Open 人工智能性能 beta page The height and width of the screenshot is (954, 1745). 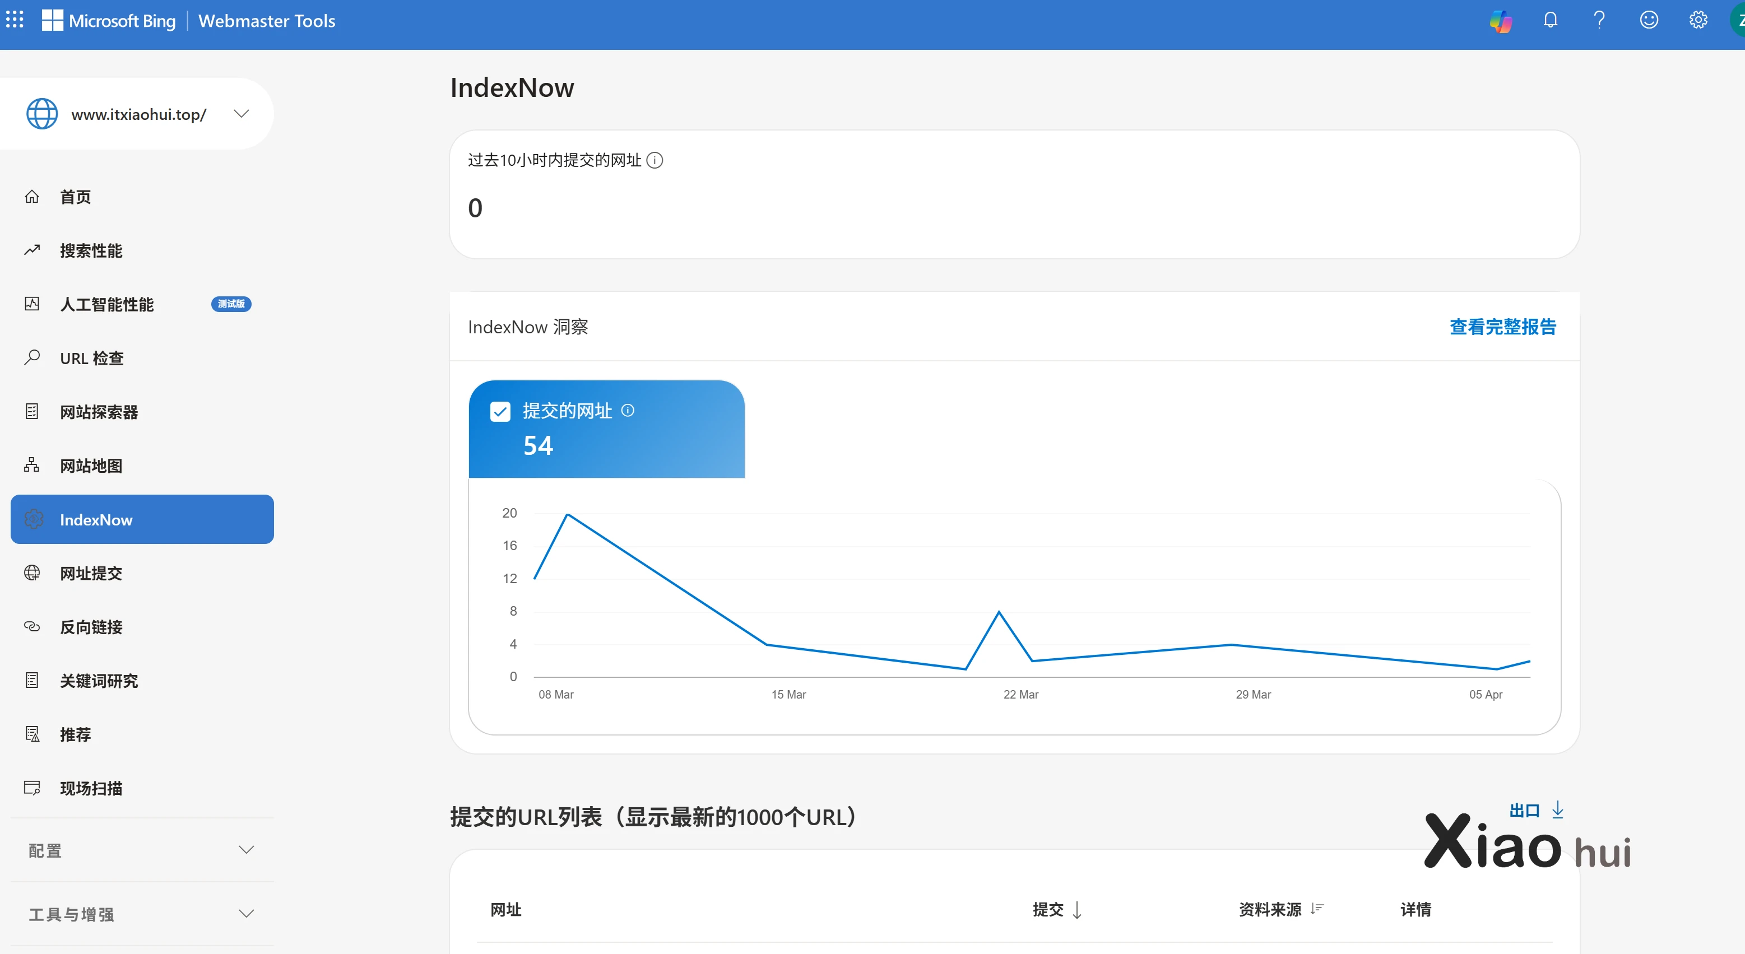click(x=107, y=305)
